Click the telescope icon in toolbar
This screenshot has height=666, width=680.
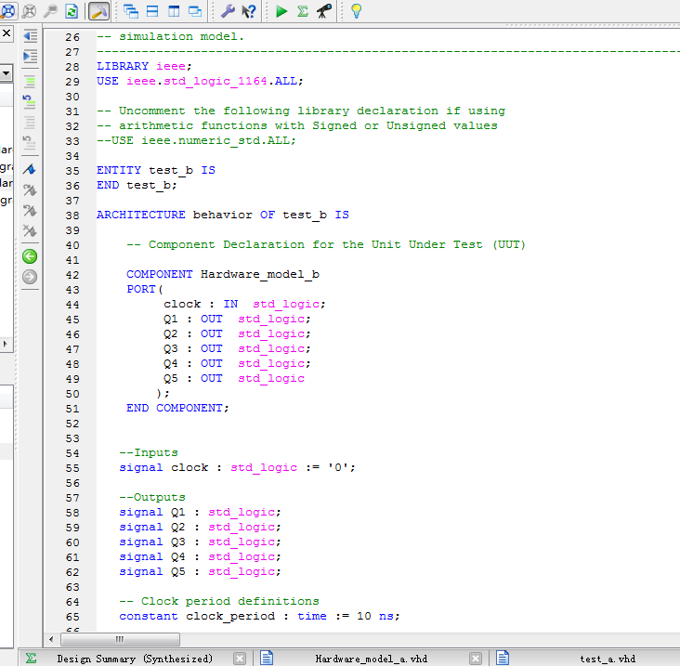(x=323, y=11)
